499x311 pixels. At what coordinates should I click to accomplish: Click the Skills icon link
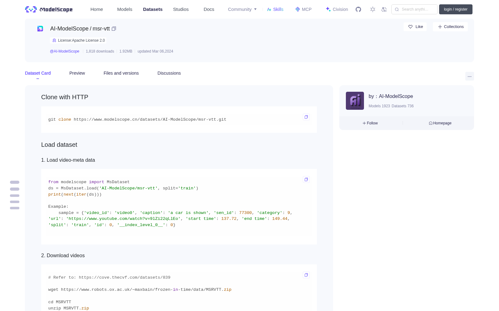[269, 9]
